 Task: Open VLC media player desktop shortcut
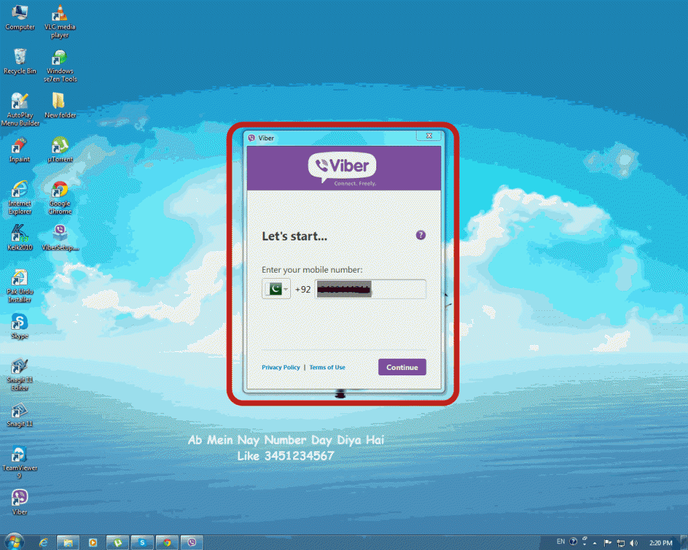click(60, 21)
